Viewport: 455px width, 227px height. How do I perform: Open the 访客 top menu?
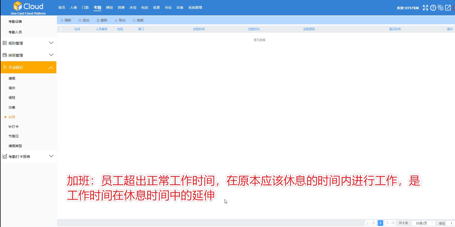pos(180,8)
